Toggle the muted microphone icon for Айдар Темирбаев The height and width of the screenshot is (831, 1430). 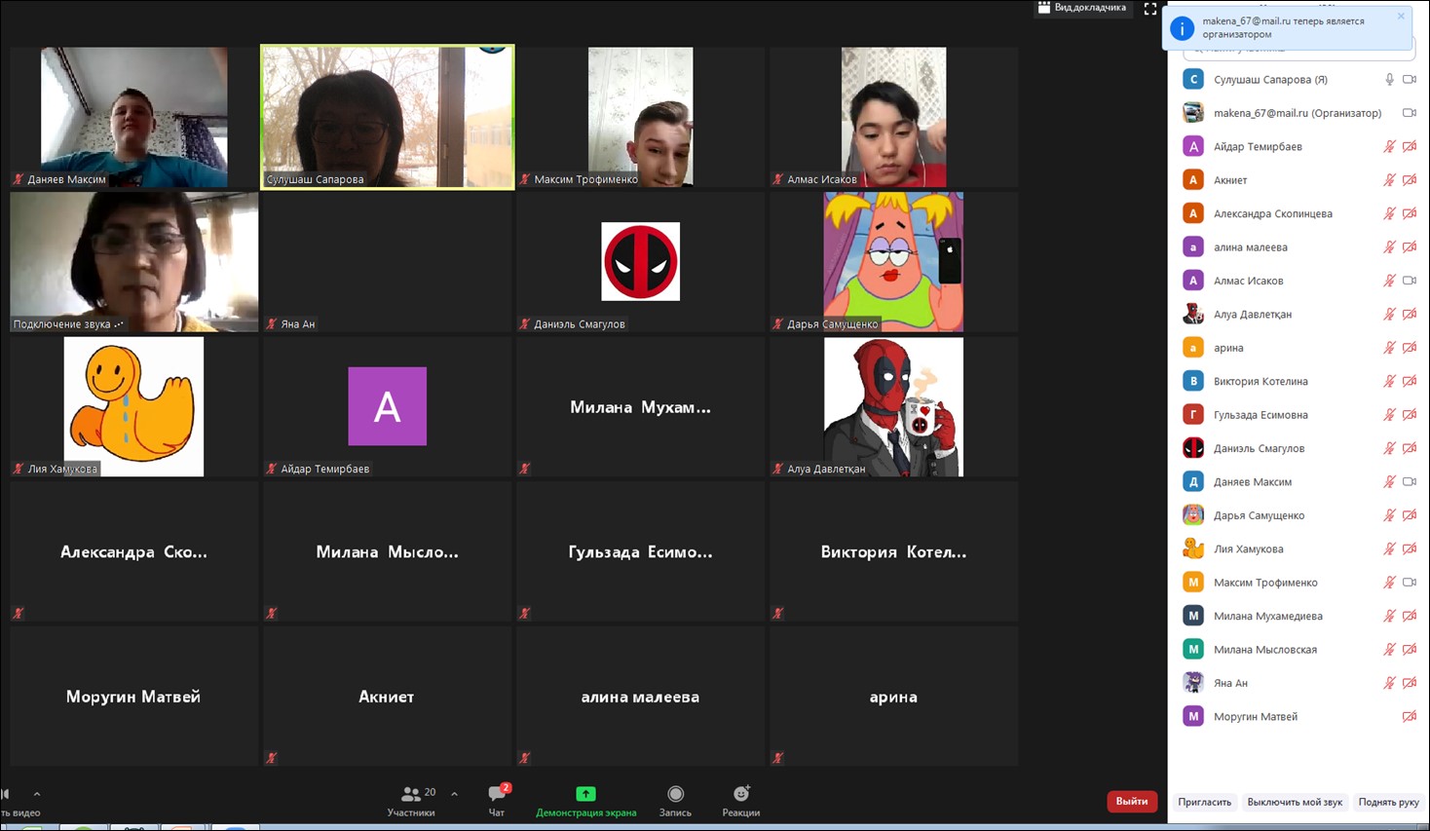1389,147
